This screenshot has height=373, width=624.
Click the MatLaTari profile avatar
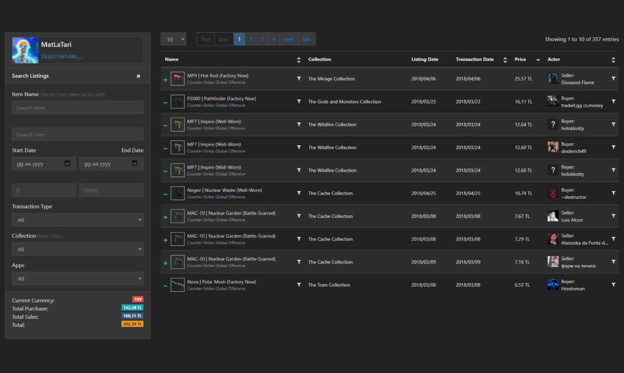[25, 50]
